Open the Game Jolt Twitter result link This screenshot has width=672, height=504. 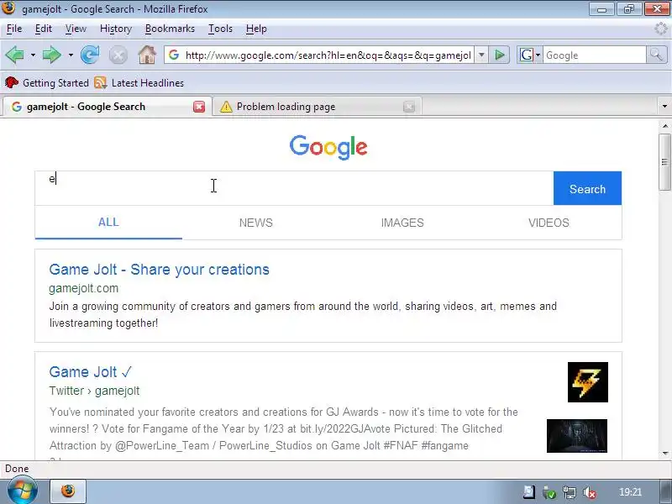click(x=91, y=372)
